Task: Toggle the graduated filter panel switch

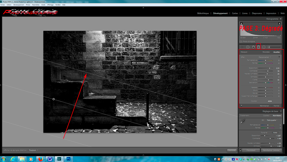Action: [x=241, y=106]
